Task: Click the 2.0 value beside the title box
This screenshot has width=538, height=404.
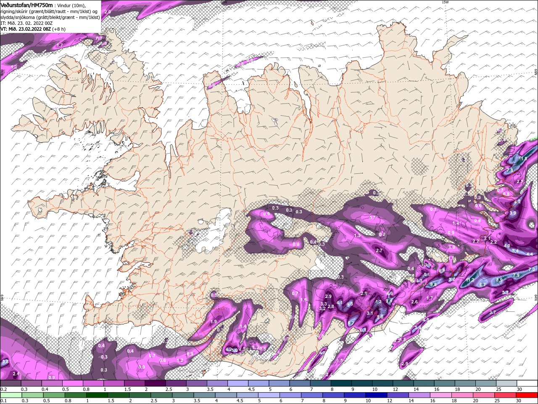Action: pos(108,12)
